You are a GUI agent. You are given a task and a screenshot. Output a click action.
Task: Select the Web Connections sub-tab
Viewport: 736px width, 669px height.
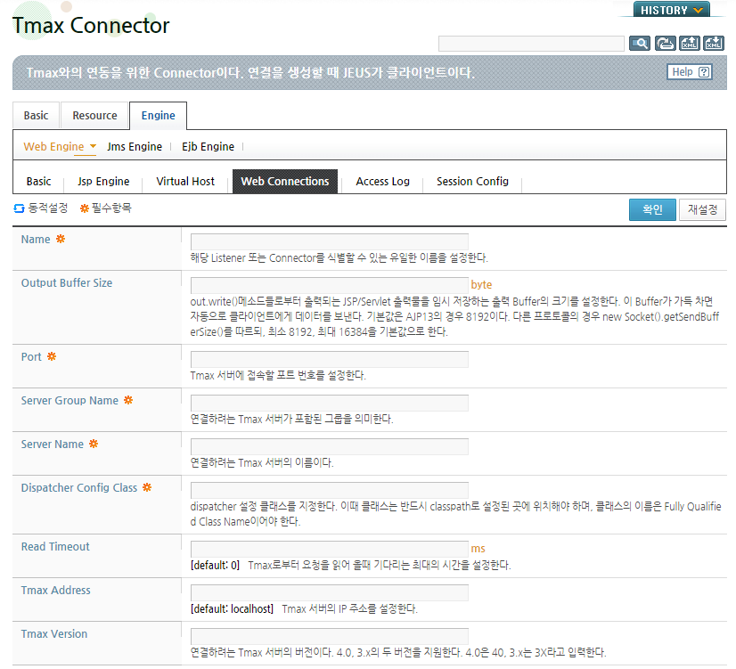pos(285,182)
